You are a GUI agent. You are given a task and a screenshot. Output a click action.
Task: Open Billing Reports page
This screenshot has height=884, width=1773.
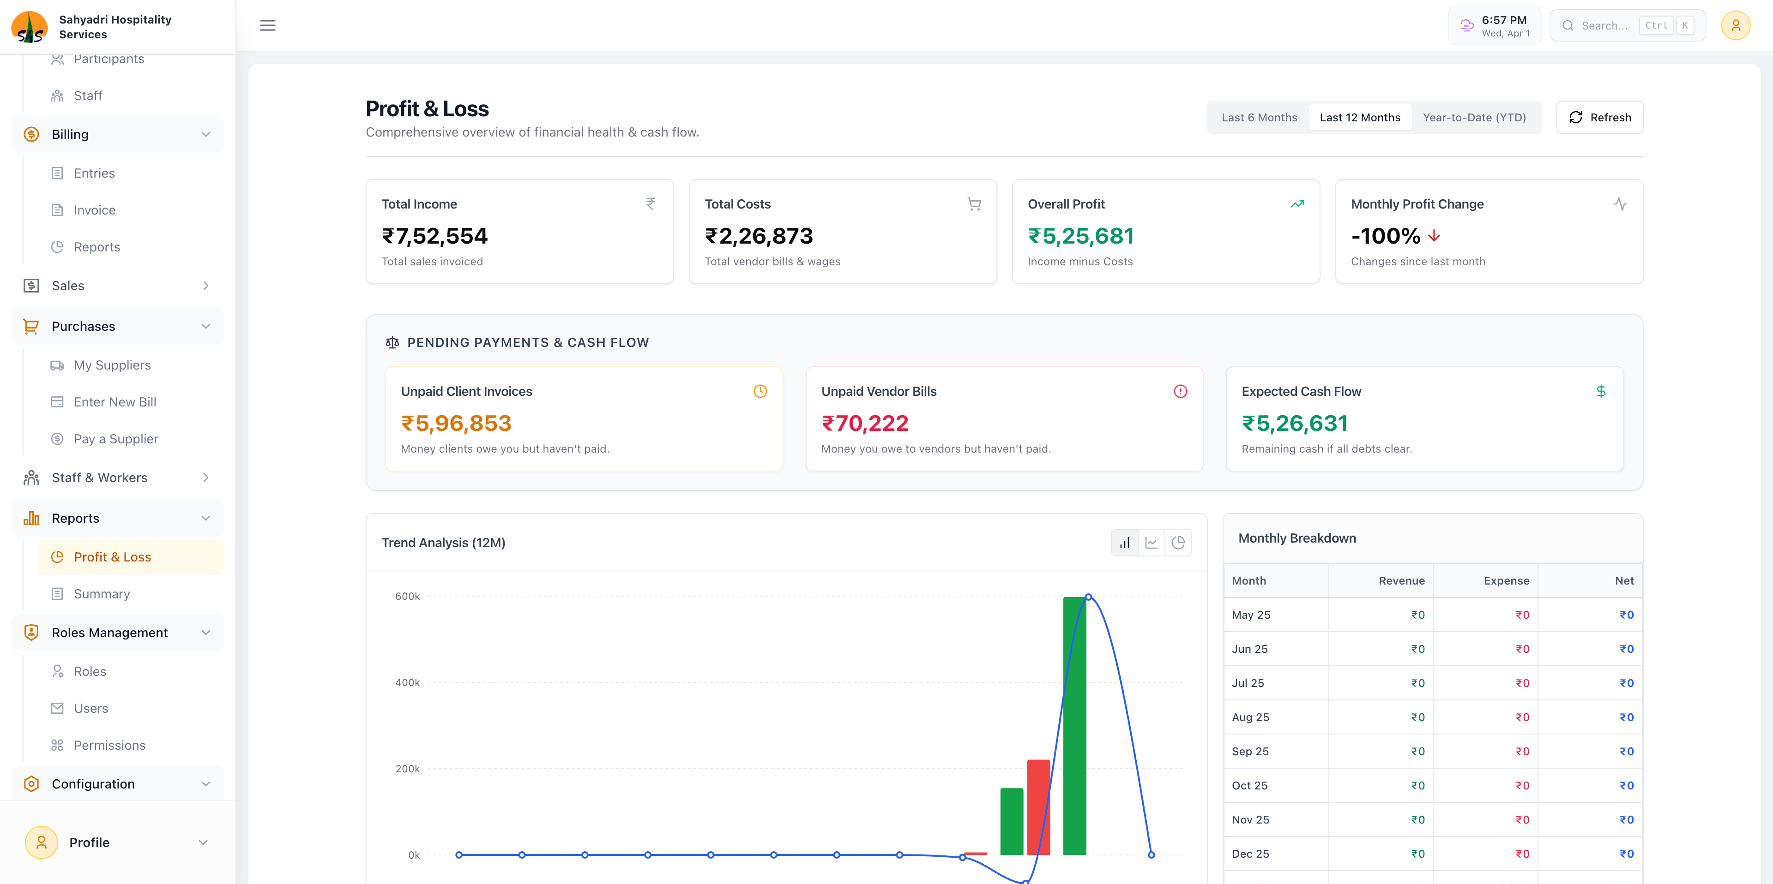[131, 247]
